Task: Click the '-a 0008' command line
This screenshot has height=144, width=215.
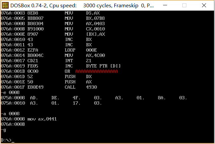Action: (10, 114)
